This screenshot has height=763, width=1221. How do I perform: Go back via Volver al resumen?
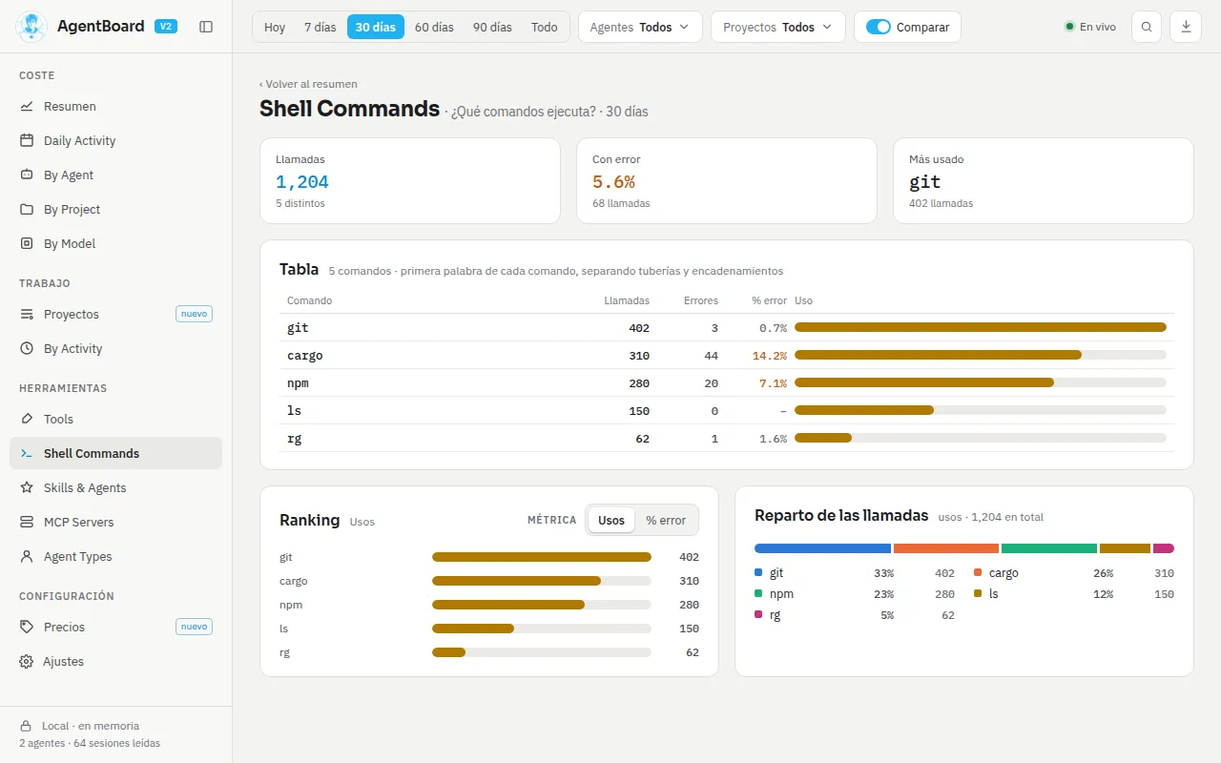point(308,84)
